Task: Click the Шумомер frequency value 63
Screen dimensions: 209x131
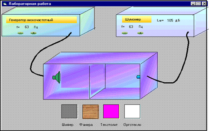Action: point(131,27)
